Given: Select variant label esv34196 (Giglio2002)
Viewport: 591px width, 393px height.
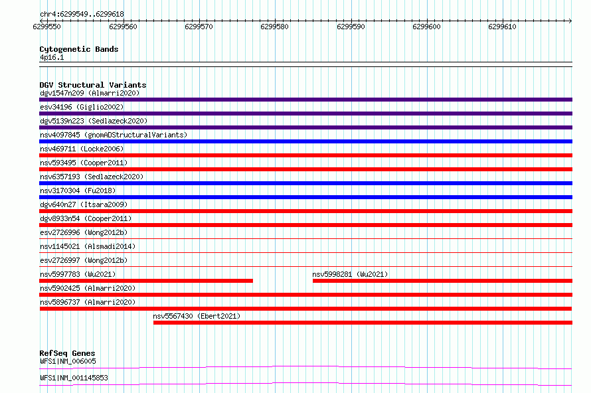Looking at the screenshot, I should click(82, 107).
